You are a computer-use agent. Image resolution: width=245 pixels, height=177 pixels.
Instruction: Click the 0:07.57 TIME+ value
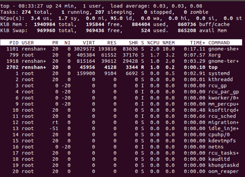coord(195,55)
